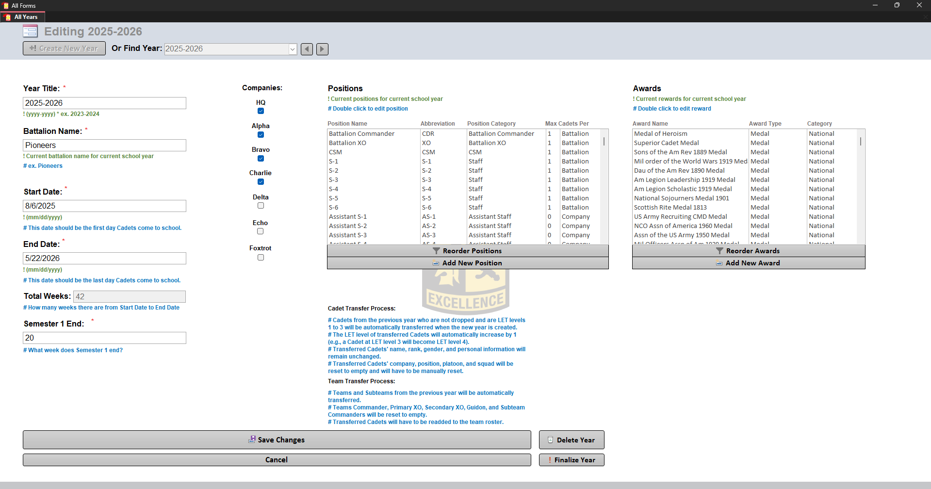The width and height of the screenshot is (931, 489).
Task: Select the Battalion XO position name
Action: (347, 143)
